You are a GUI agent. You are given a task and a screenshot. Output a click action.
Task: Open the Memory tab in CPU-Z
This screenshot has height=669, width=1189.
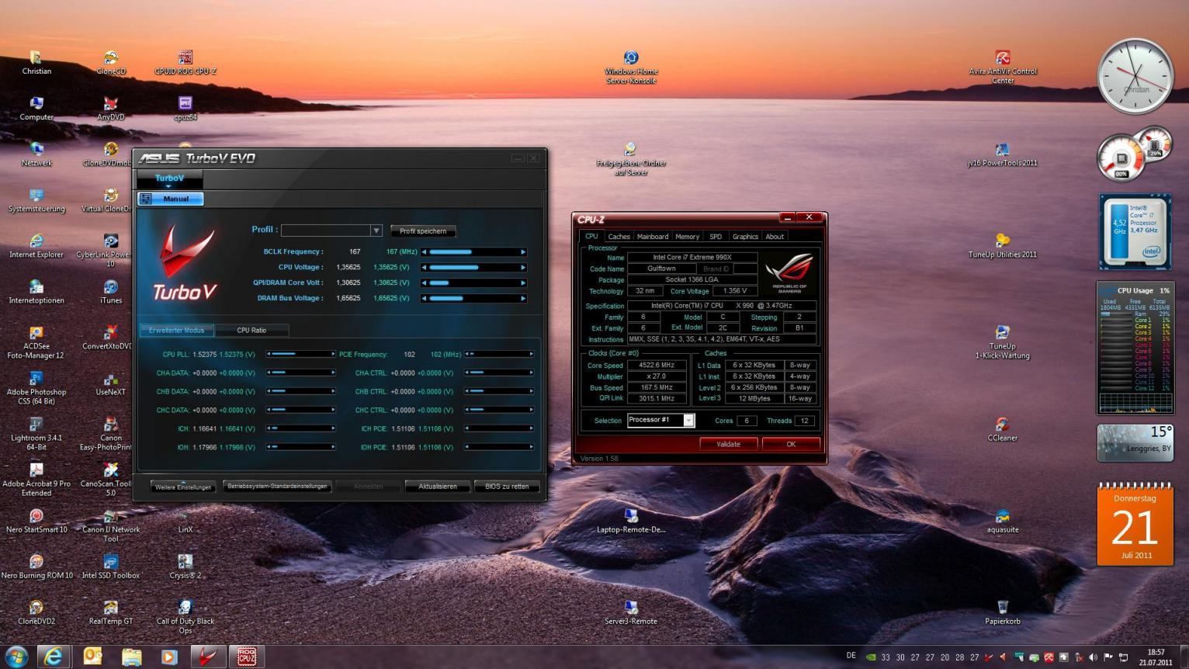[x=687, y=237]
